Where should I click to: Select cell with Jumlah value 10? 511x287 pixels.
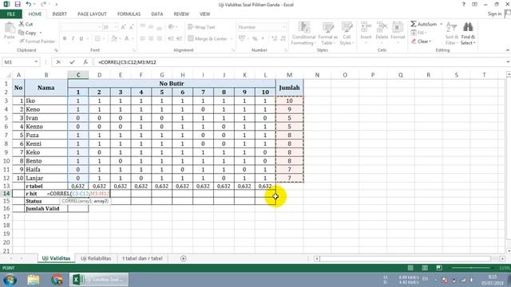[289, 101]
